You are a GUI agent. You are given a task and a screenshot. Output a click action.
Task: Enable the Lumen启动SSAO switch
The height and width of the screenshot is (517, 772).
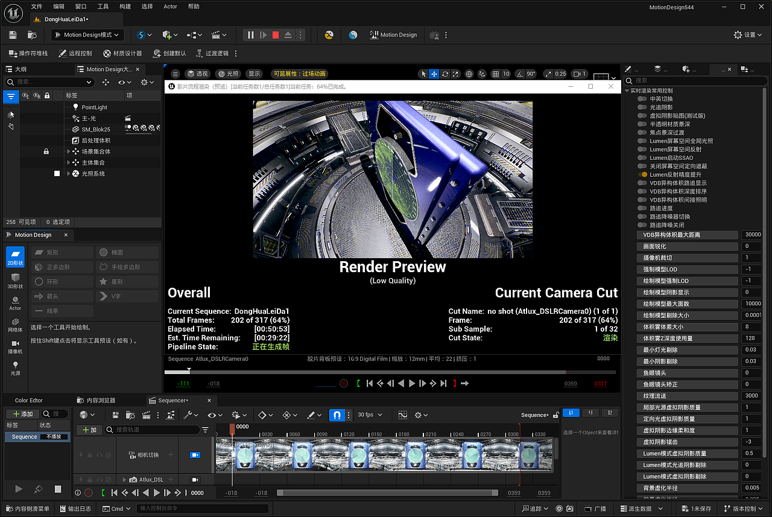[642, 158]
